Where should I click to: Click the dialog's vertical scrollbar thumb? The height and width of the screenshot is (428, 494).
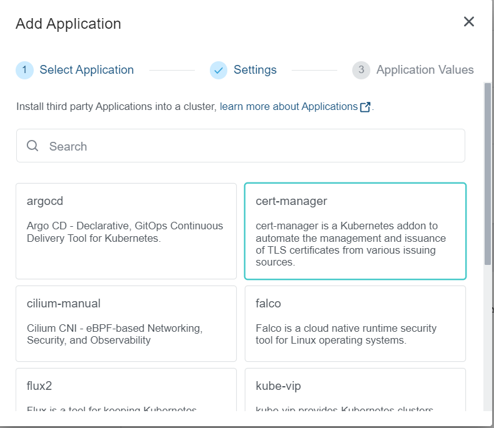click(x=487, y=174)
